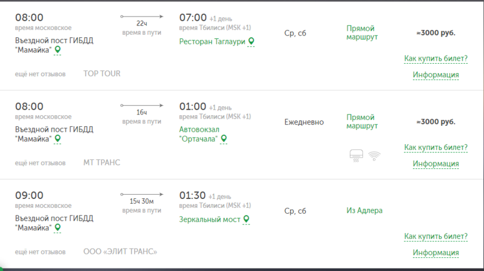The width and height of the screenshot is (484, 271).
Task: Click map pin beside Зеркальный мост
Action: (247, 219)
